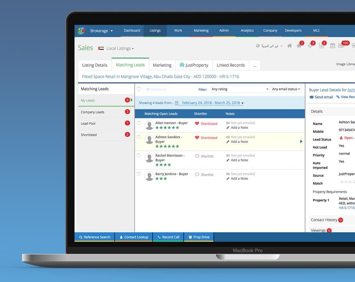Click the Prop Drive button
355x282 pixels.
[199, 237]
